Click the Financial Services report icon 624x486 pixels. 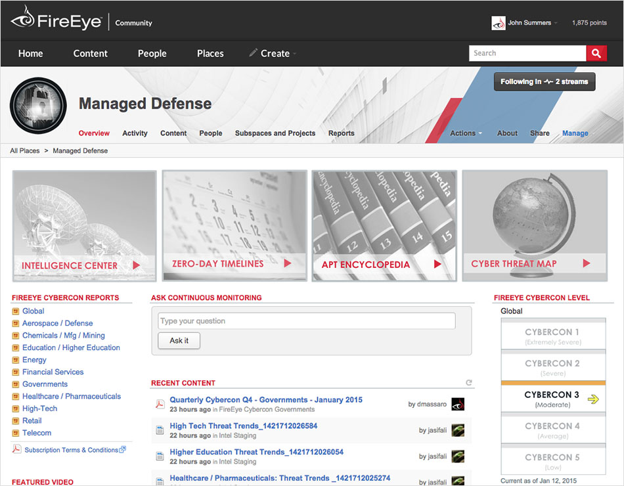(16, 372)
